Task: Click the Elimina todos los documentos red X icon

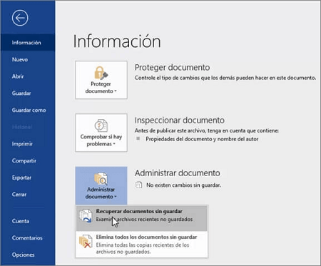Action: click(86, 241)
